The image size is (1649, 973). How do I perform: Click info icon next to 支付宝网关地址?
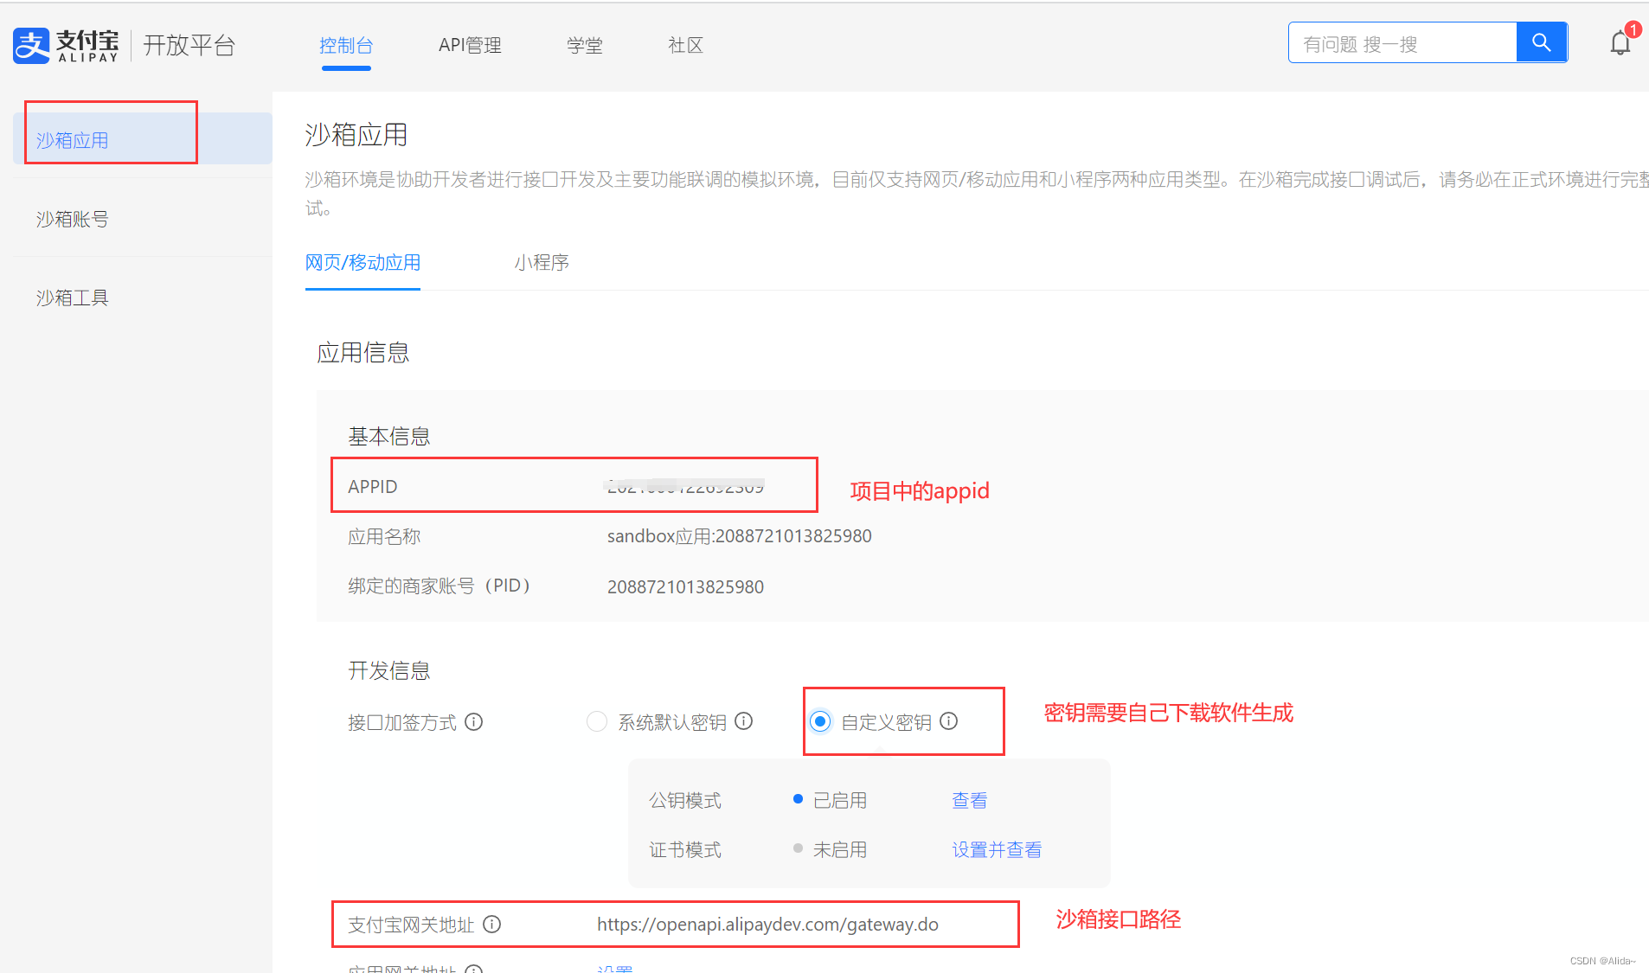(492, 924)
